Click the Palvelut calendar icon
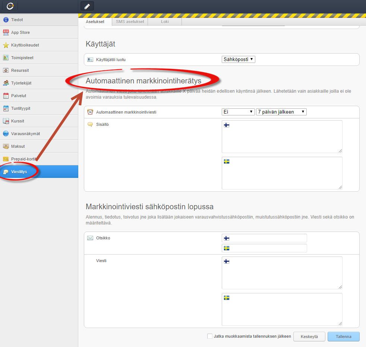366x347 pixels. pos(6,96)
